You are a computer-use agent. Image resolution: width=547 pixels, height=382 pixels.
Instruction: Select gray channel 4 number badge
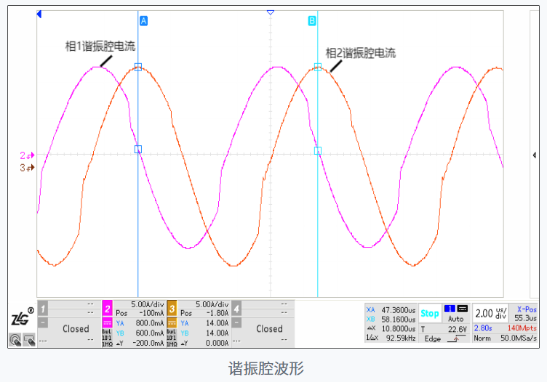click(236, 308)
